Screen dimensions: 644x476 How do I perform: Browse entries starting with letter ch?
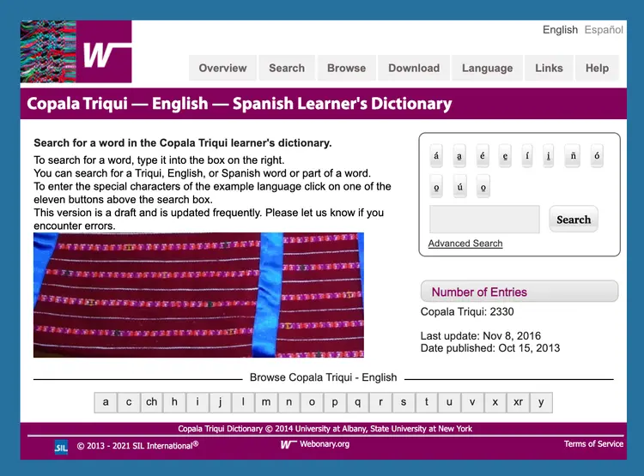151,402
